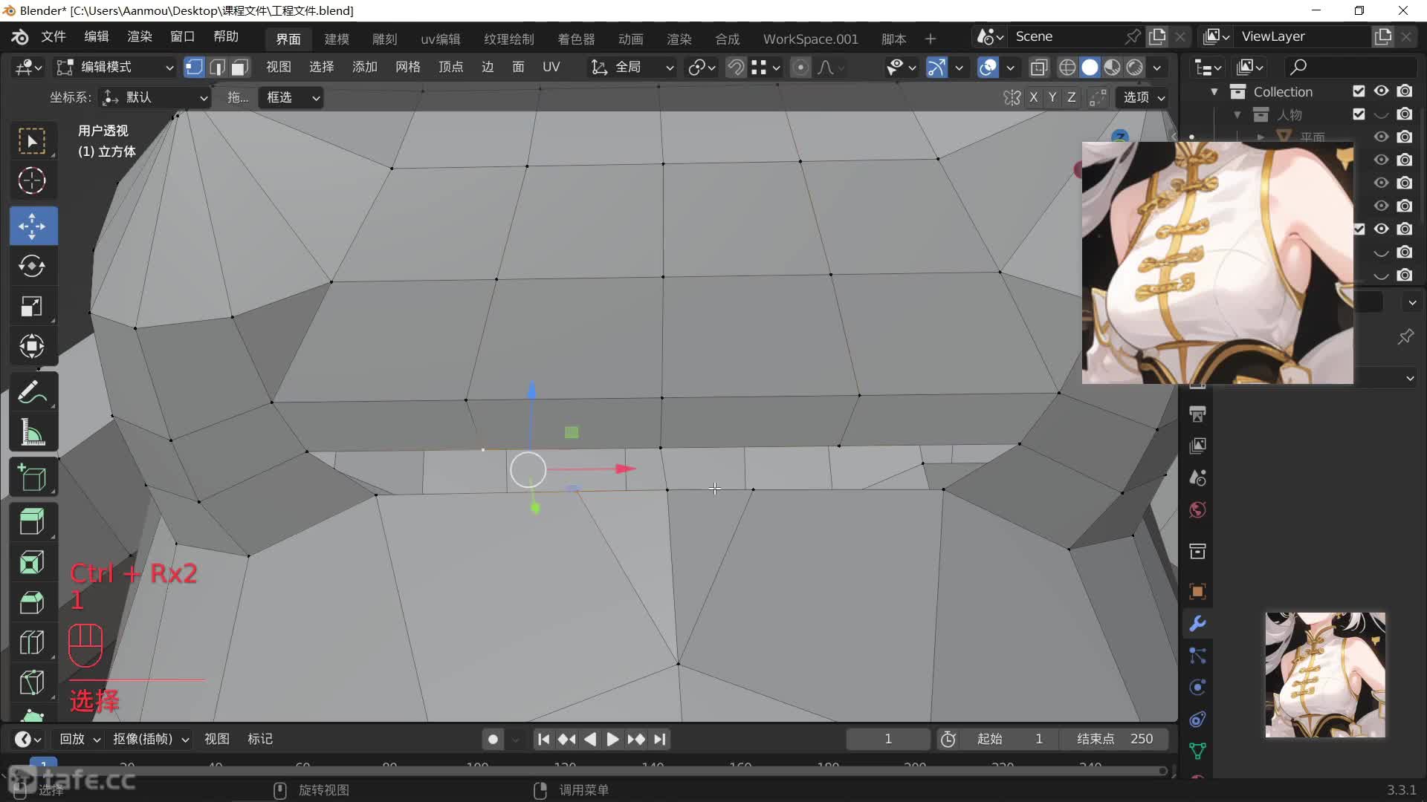Select the Move tool
The height and width of the screenshot is (802, 1427).
pyautogui.click(x=32, y=226)
